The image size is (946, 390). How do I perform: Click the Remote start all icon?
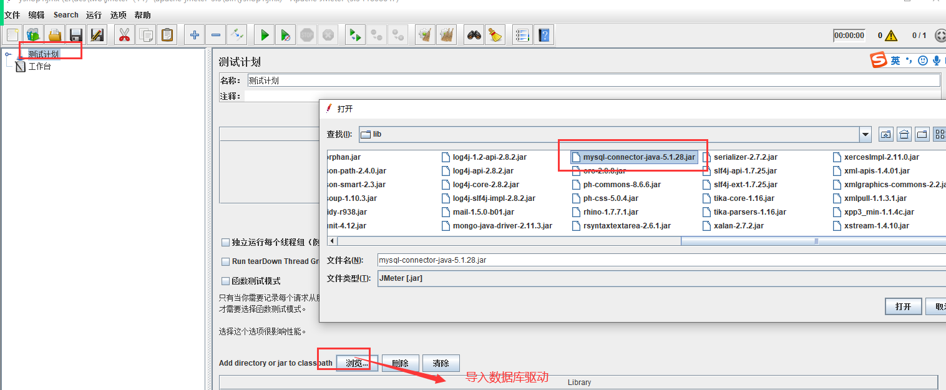(355, 35)
